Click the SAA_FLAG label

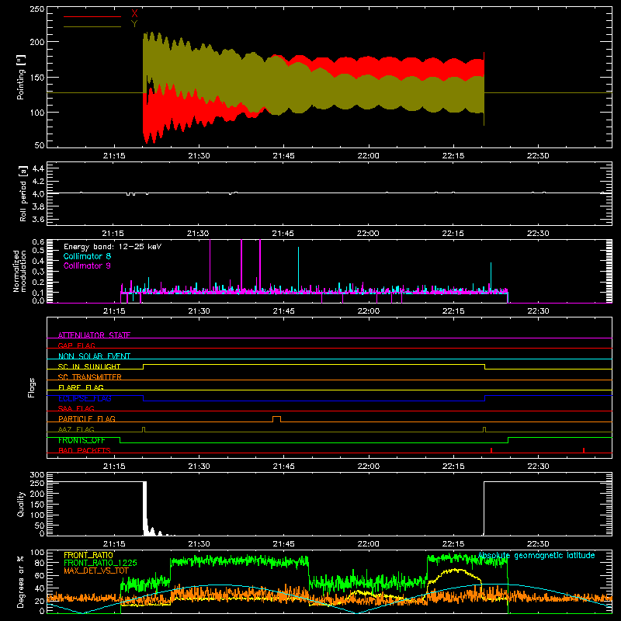(x=76, y=408)
